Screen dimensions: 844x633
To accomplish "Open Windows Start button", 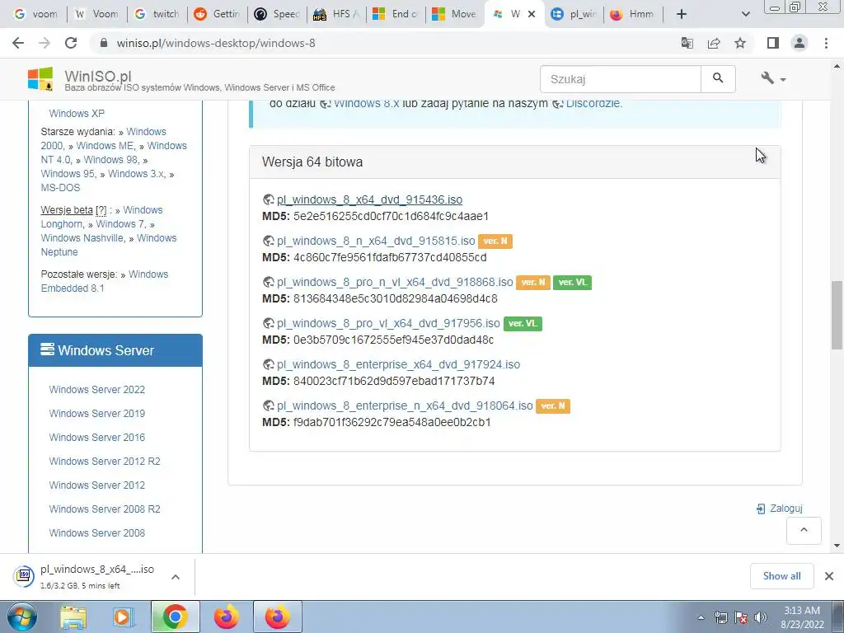I will 22,617.
